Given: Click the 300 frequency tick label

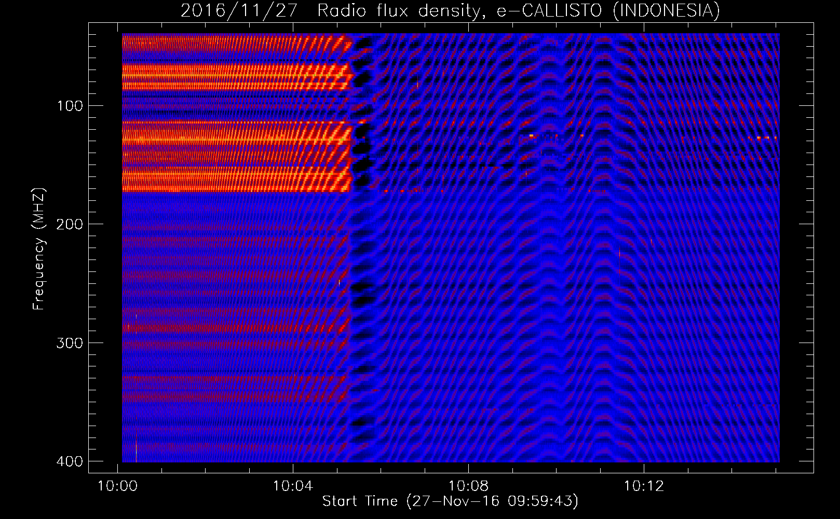Looking at the screenshot, I should [x=70, y=343].
